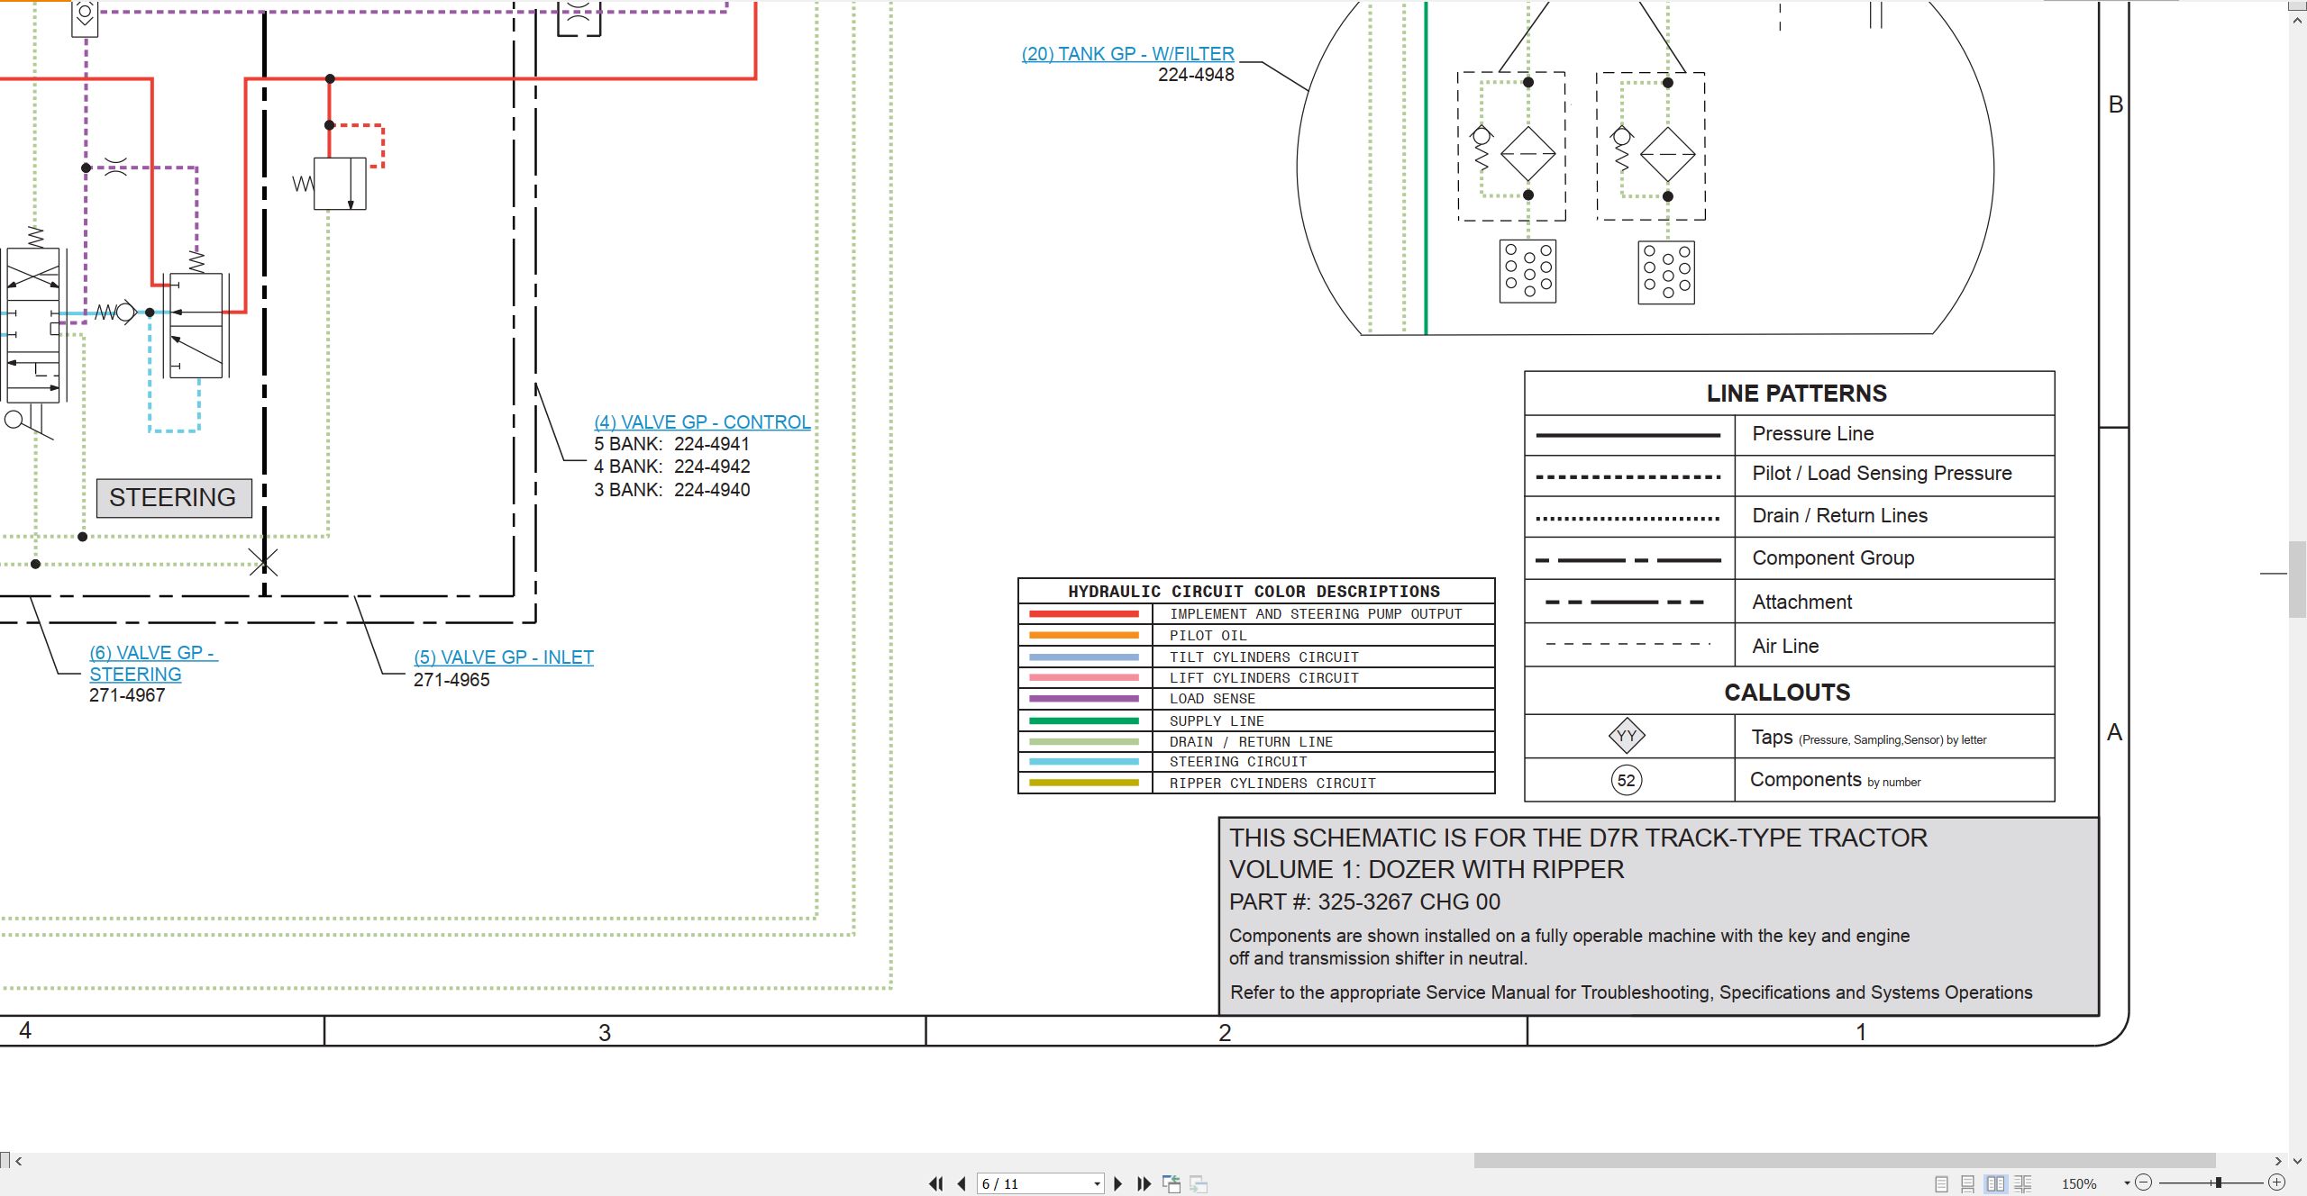Image resolution: width=2307 pixels, height=1196 pixels.
Task: Click the STEERING CIRCUIT legend text
Action: click(1238, 762)
